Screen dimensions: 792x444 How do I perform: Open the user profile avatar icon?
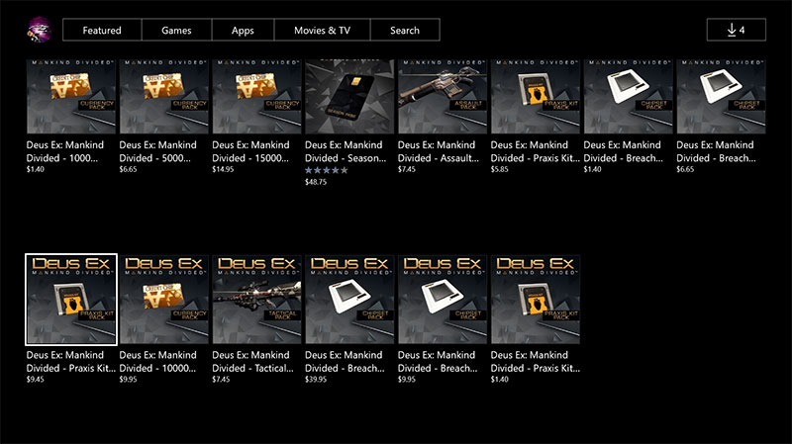[x=39, y=30]
